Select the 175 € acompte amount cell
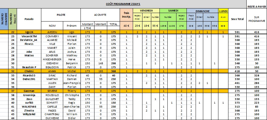The width and height of the screenshot is (267, 120). [x=87, y=28]
